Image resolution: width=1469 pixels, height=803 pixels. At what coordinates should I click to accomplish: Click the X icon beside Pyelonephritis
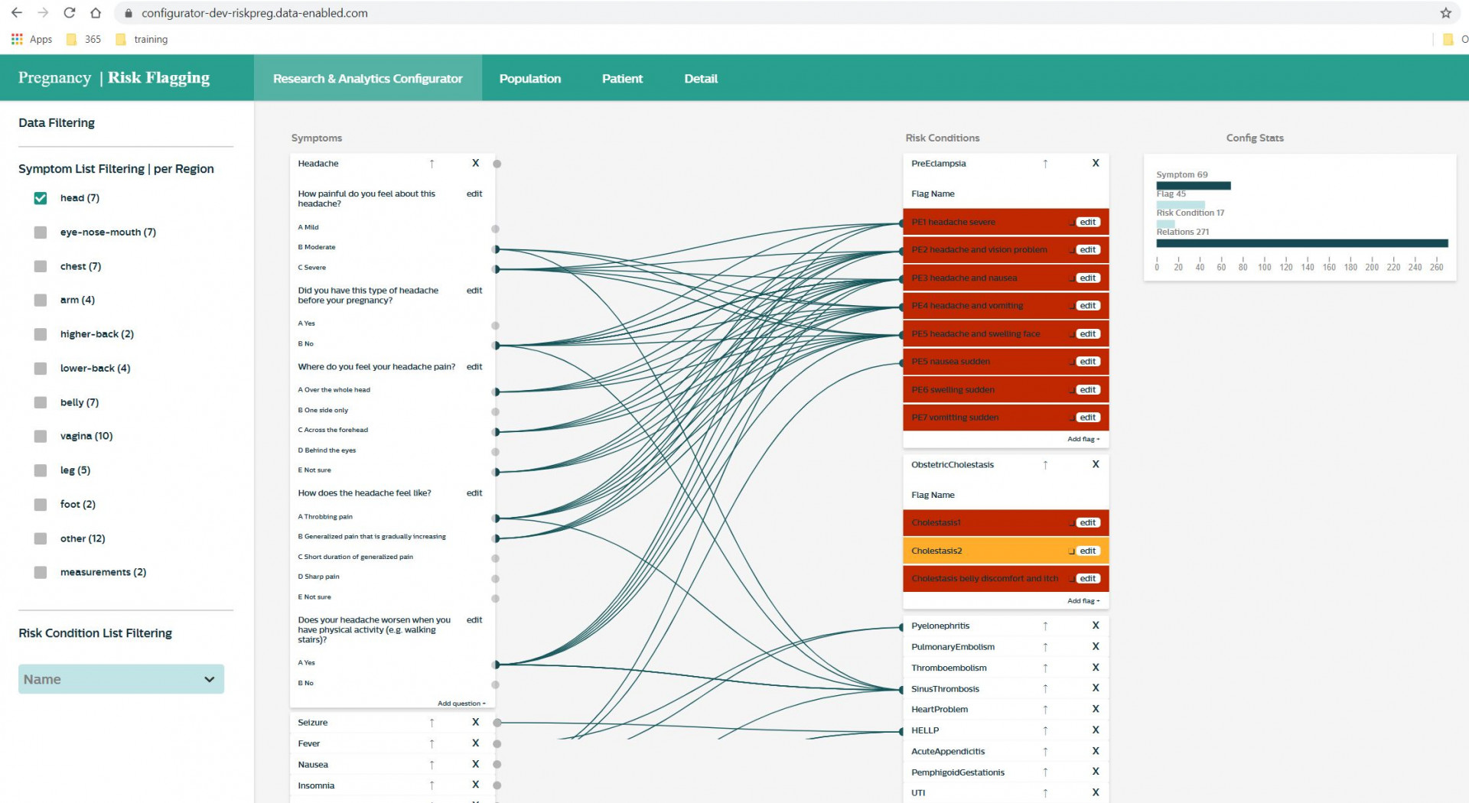click(1095, 626)
